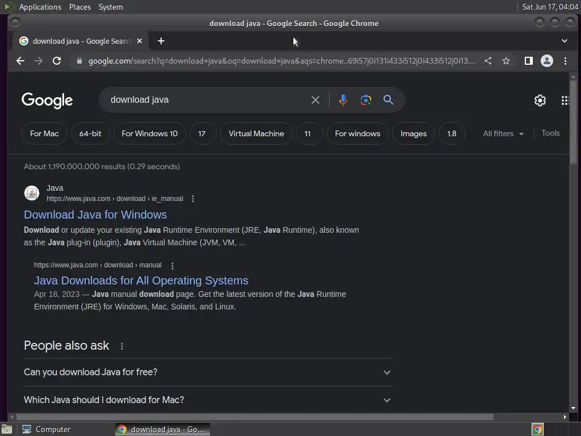Start voice search with microphone icon

coord(343,100)
